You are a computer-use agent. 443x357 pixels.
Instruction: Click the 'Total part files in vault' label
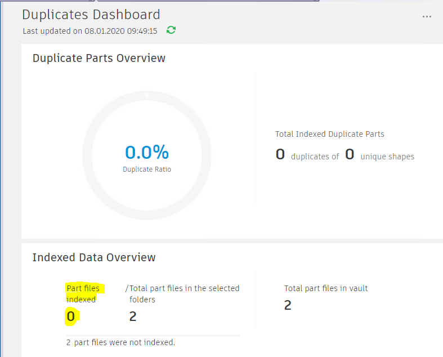pos(326,288)
